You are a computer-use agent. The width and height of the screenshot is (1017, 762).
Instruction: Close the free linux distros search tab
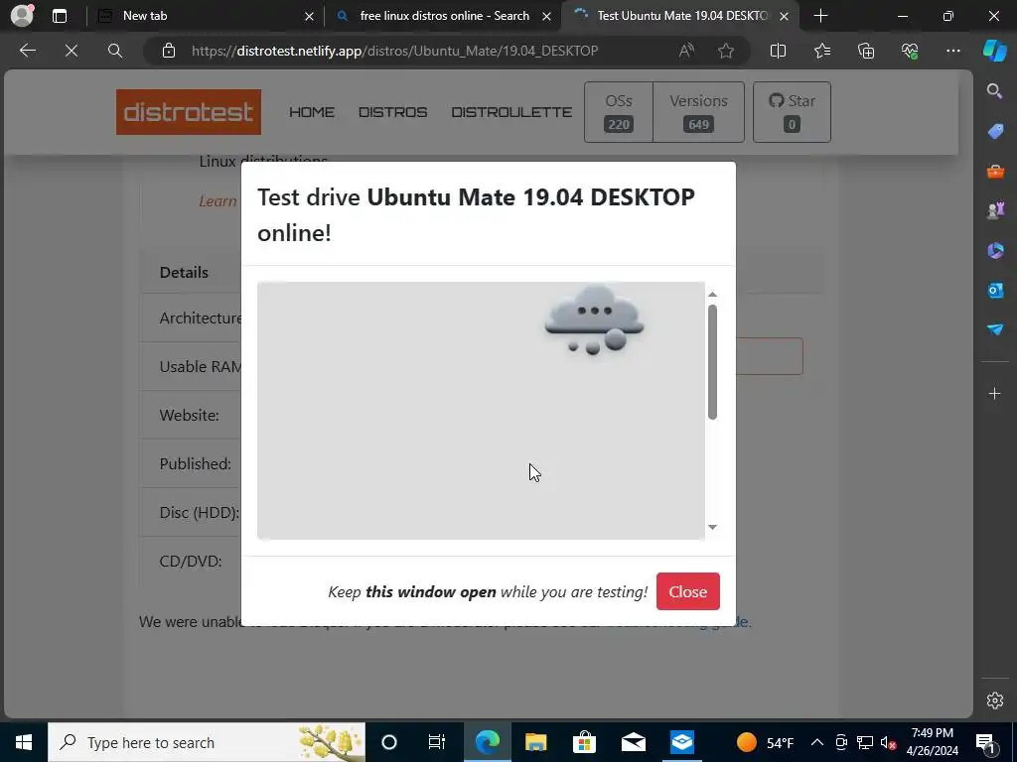[x=547, y=16]
